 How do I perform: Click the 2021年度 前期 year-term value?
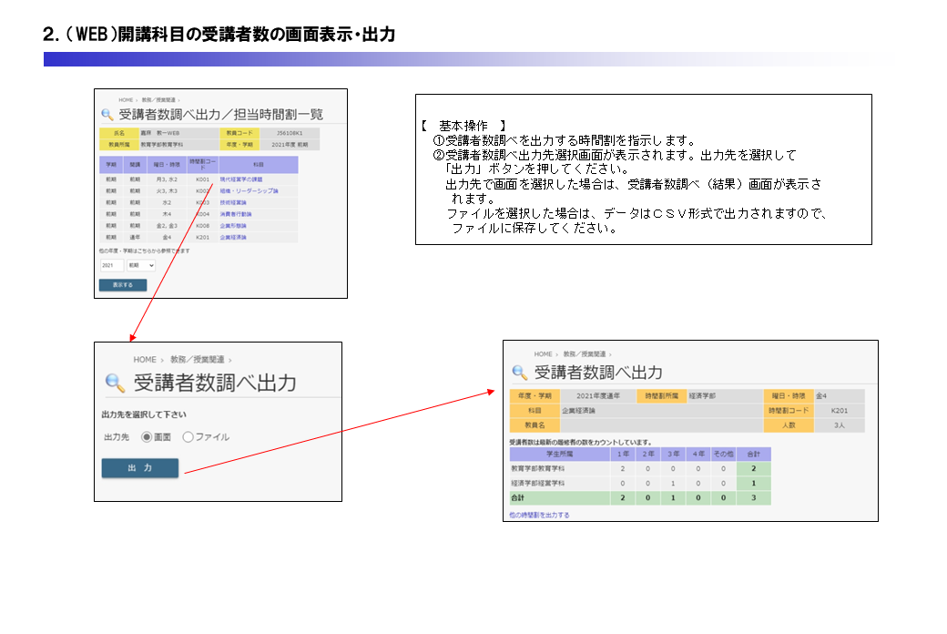tap(290, 145)
